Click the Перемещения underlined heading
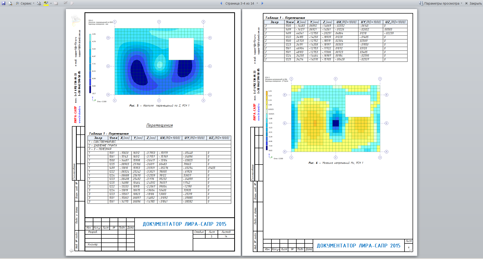This screenshot has width=483, height=259. pyautogui.click(x=159, y=125)
